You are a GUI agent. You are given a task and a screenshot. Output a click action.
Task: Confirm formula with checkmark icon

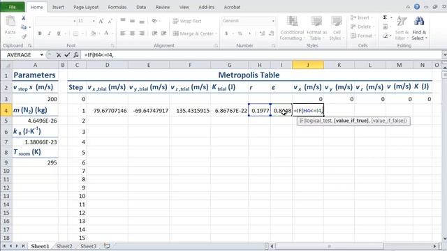pyautogui.click(x=67, y=55)
